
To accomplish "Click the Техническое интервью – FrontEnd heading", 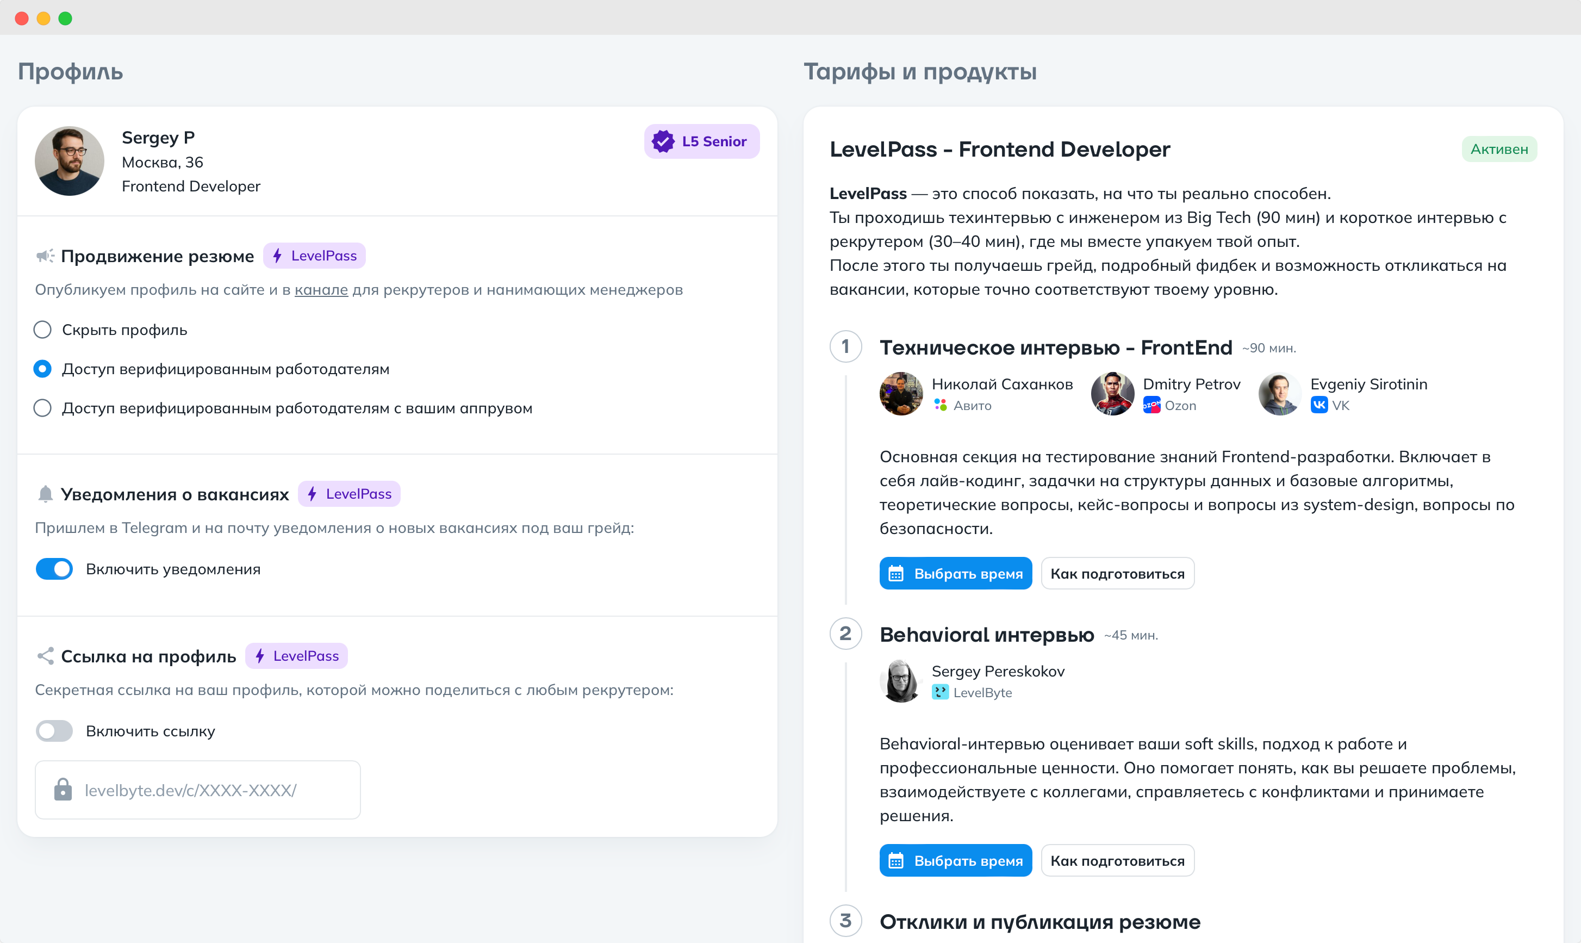I will pyautogui.click(x=1056, y=348).
